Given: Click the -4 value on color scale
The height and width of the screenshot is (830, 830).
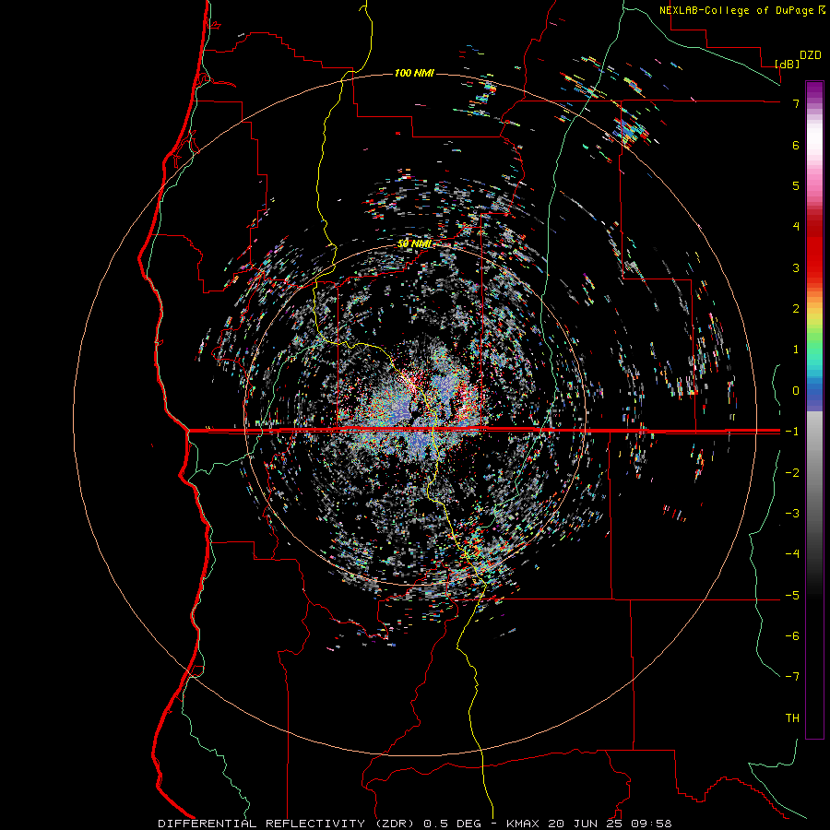Looking at the screenshot, I should [x=792, y=554].
